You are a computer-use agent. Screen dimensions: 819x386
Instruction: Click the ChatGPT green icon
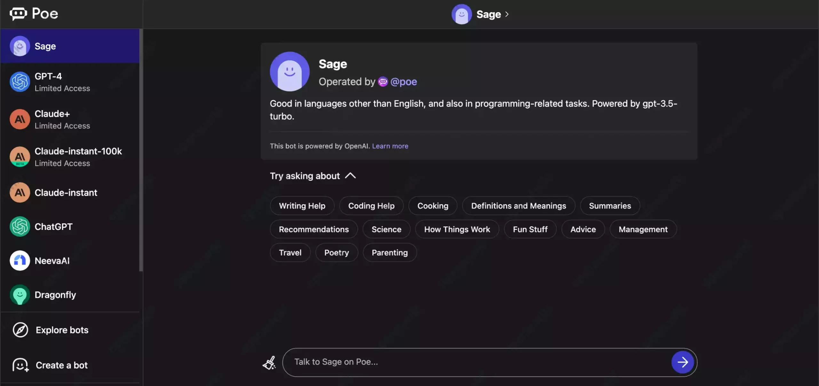(20, 227)
